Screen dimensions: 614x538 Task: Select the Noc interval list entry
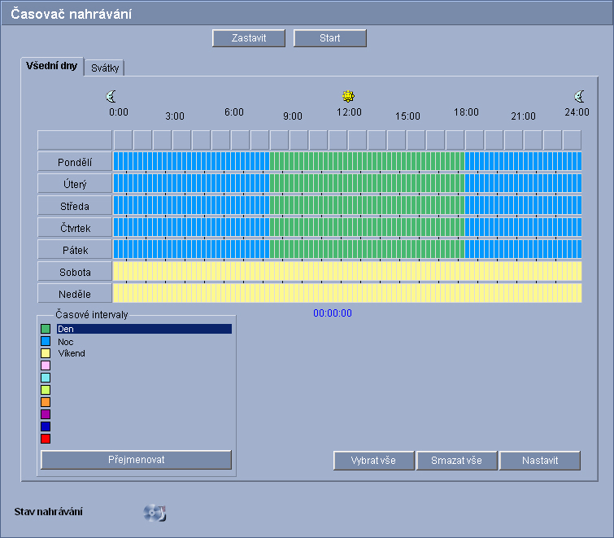(x=65, y=342)
